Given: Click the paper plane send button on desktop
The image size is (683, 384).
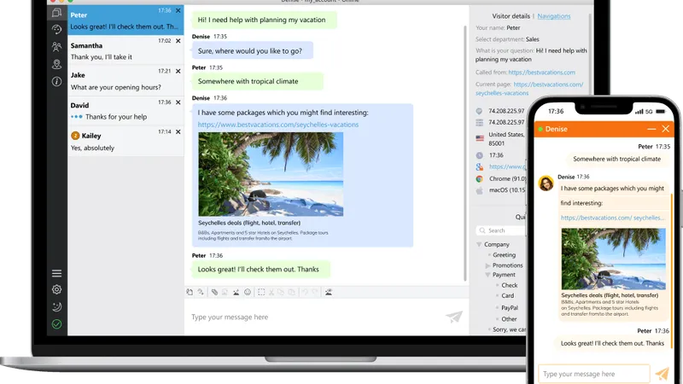Looking at the screenshot, I should pyautogui.click(x=454, y=317).
